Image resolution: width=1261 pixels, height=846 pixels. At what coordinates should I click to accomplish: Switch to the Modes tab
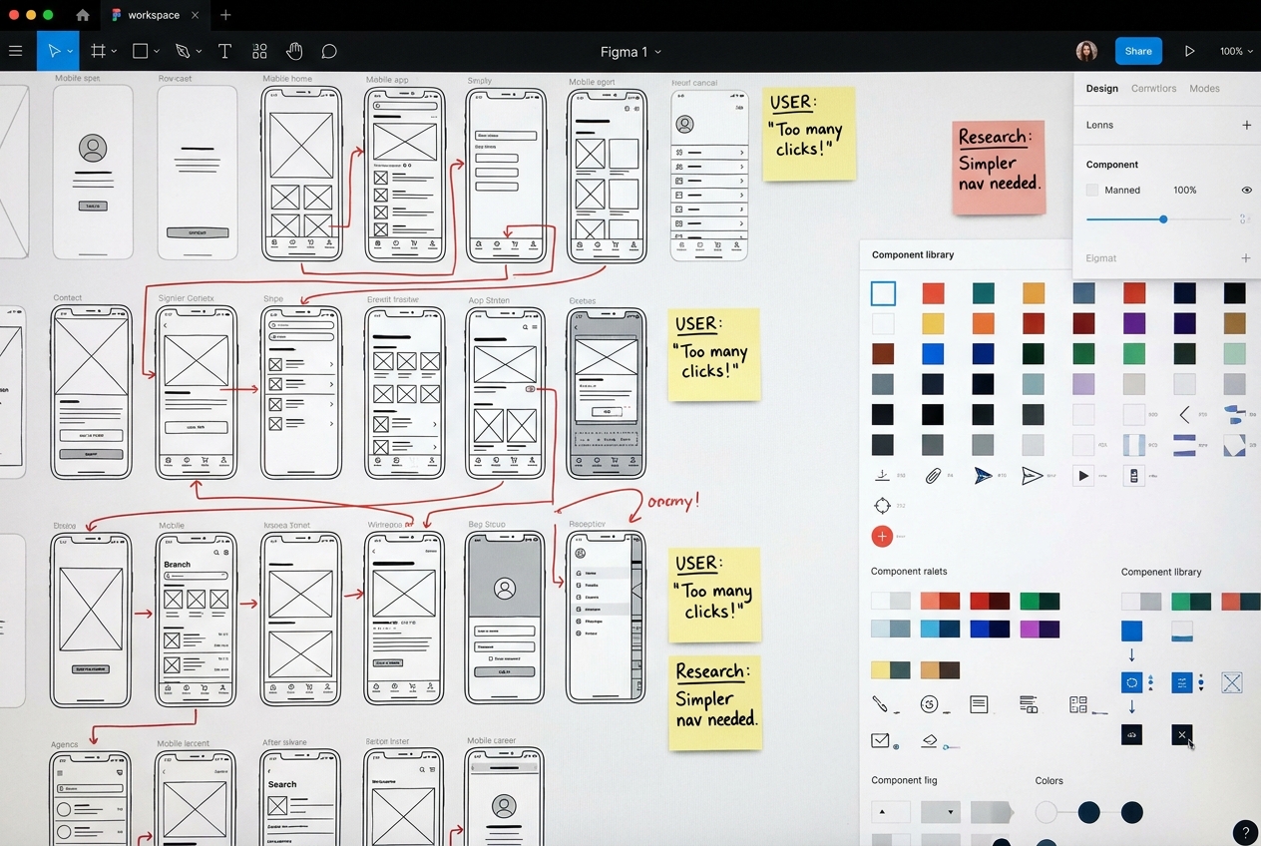(1204, 89)
